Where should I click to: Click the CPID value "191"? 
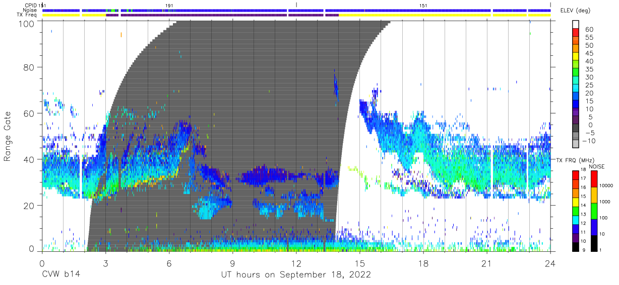click(x=169, y=5)
